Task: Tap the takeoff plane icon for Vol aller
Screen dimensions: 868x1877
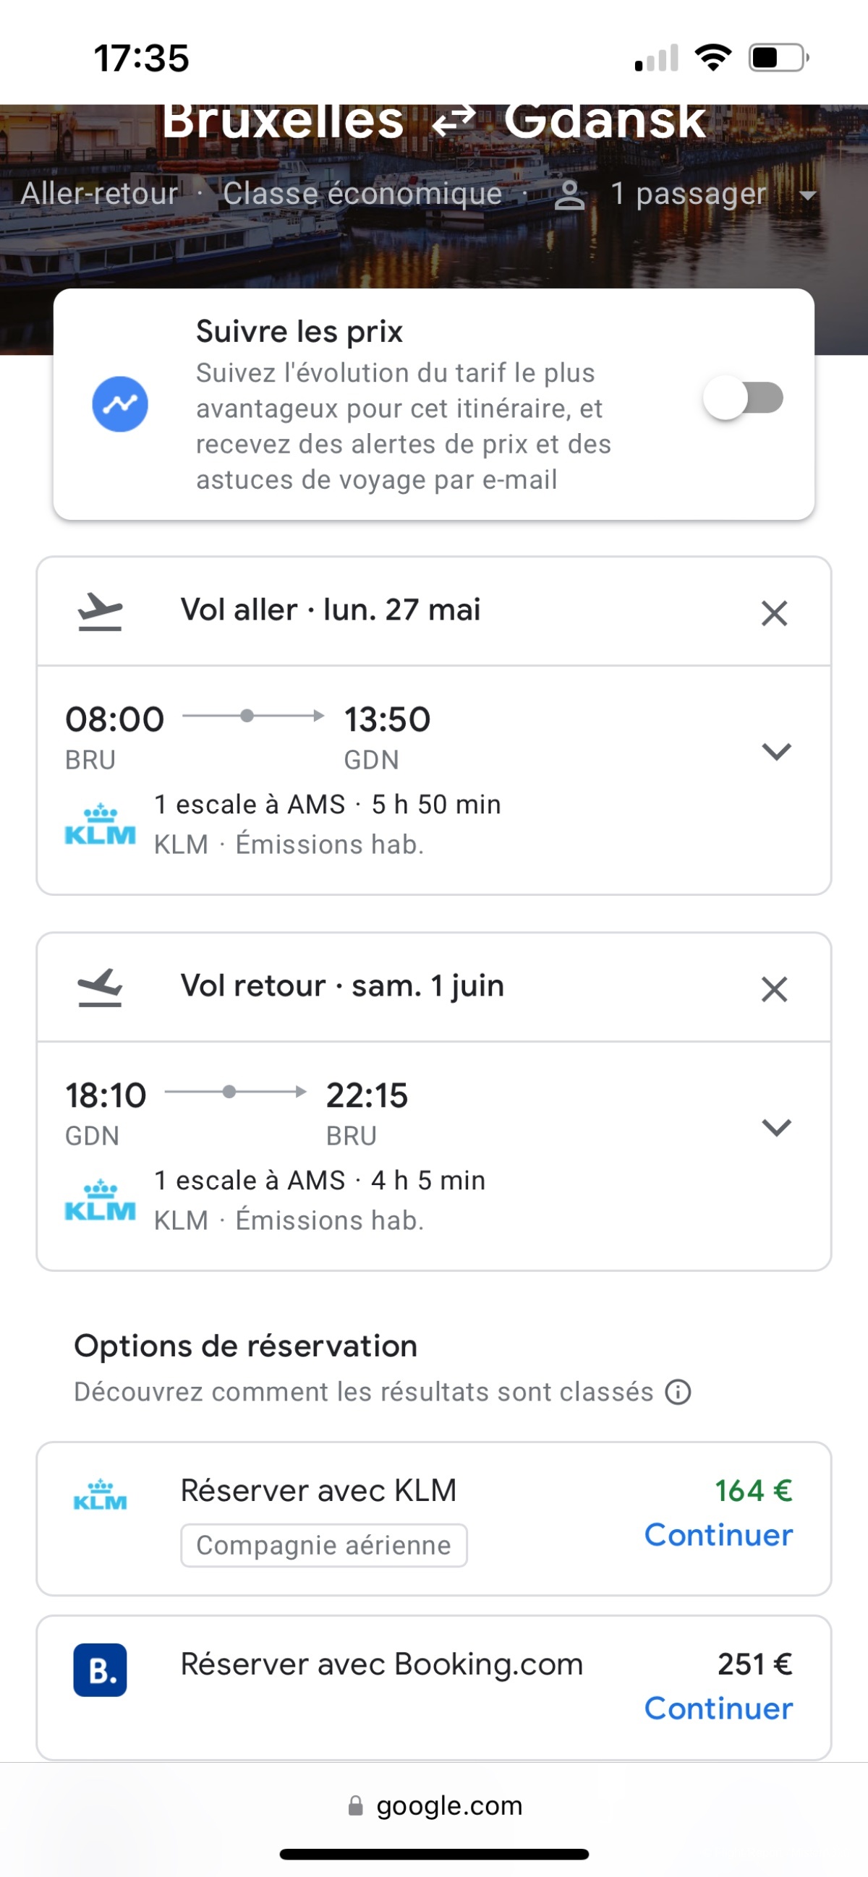Action: point(100,611)
